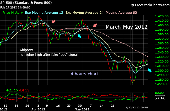
Task: Click the 1,300.00 price axis label
Action: click(x=162, y=70)
